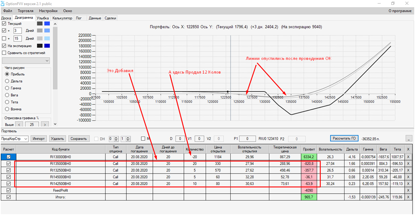Click the 'D' input field

(180, 139)
